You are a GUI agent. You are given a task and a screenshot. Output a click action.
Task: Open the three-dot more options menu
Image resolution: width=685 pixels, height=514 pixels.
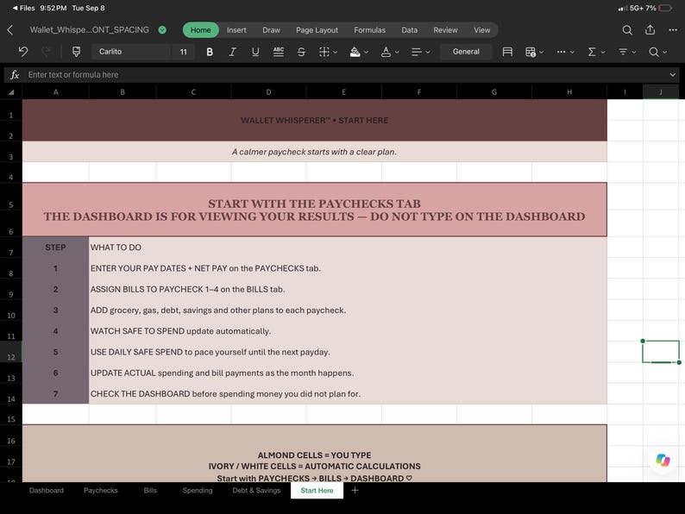tap(673, 30)
